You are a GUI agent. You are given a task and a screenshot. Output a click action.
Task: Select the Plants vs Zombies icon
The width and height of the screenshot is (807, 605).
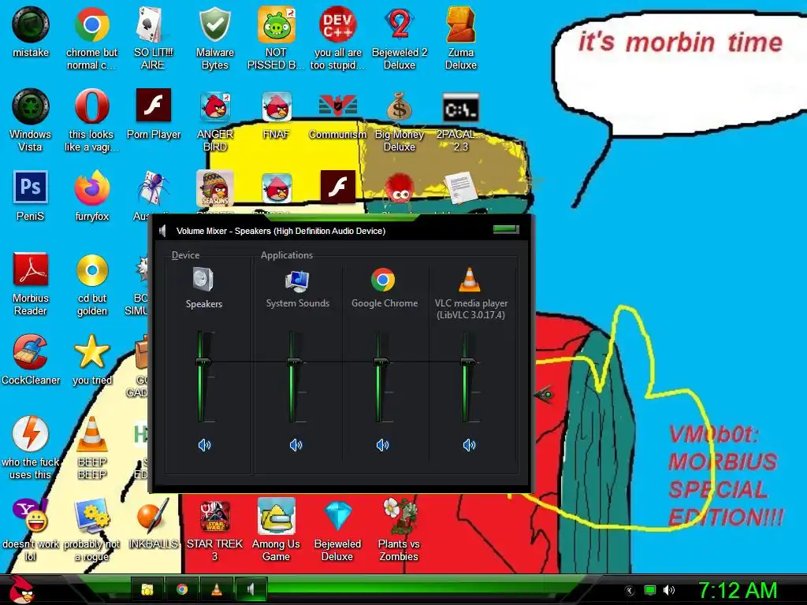[x=400, y=529]
